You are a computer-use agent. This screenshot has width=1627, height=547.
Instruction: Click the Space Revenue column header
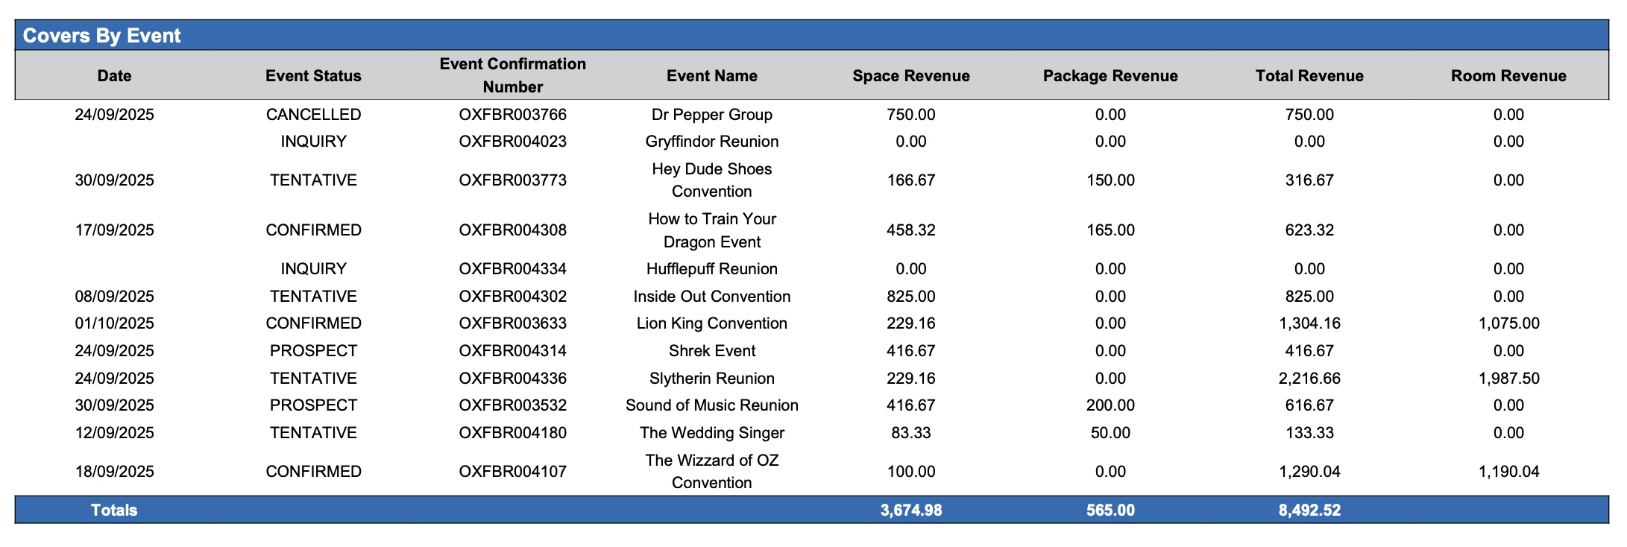tap(910, 76)
